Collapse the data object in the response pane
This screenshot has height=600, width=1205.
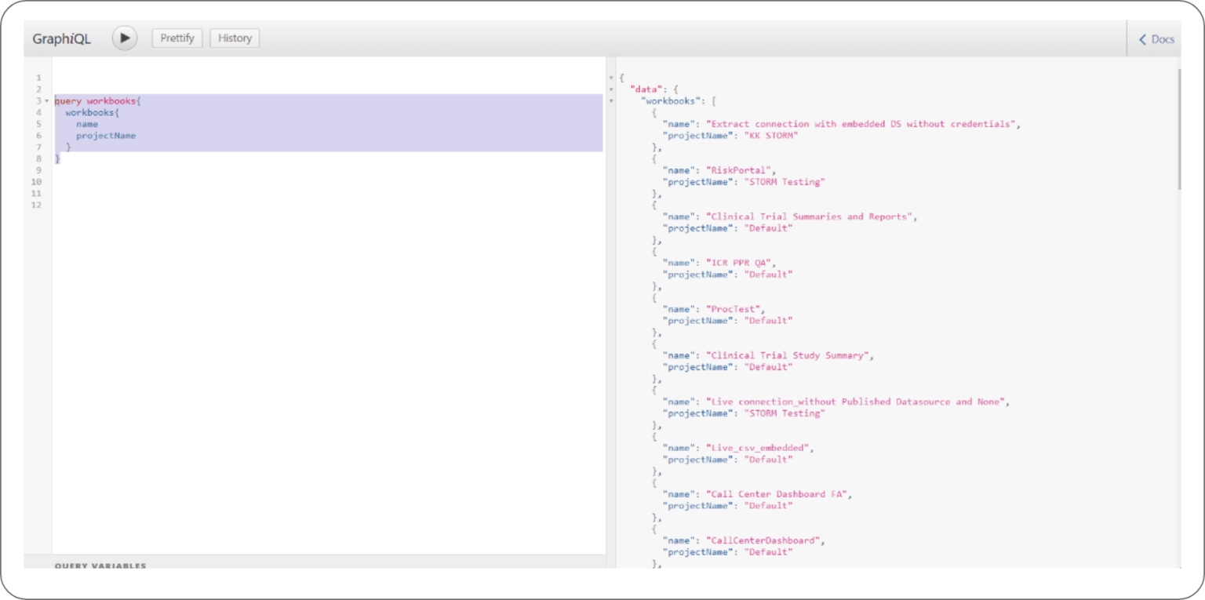pos(611,89)
